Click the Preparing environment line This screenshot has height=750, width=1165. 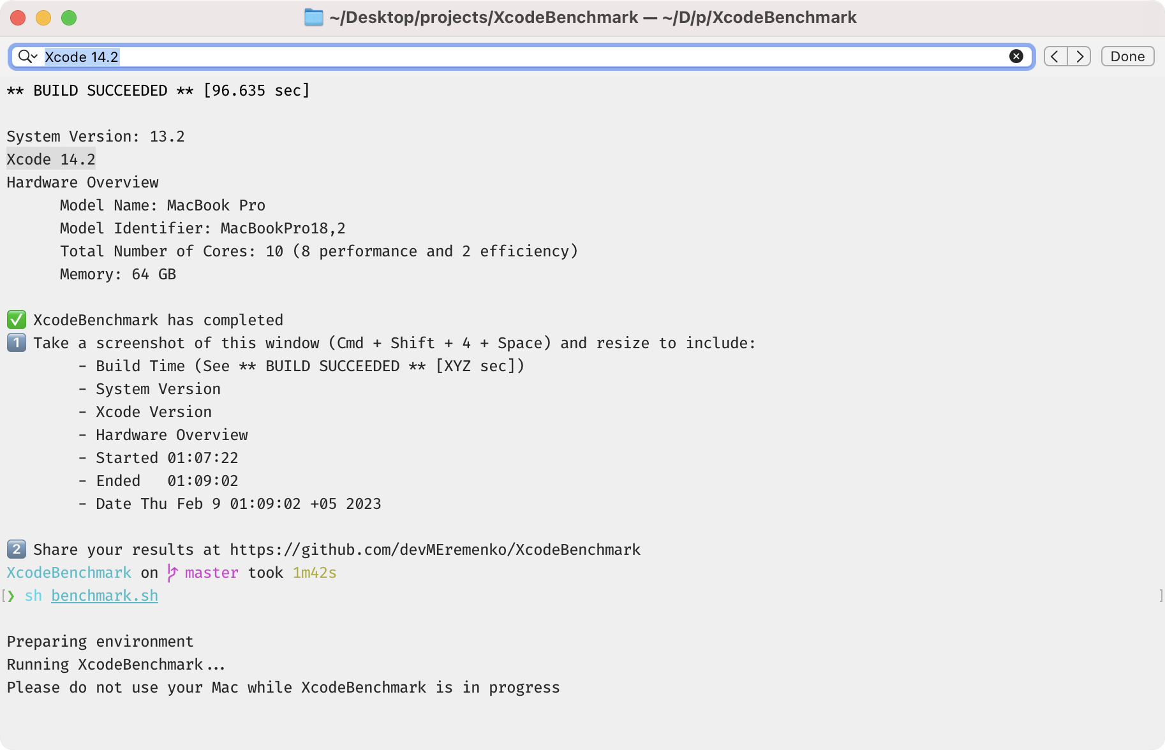pyautogui.click(x=100, y=642)
